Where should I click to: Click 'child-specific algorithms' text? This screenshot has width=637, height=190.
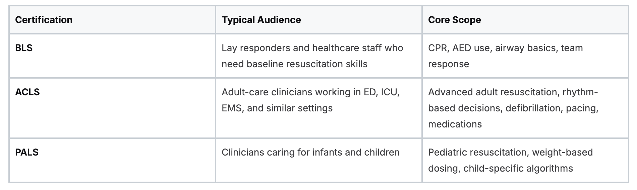[x=518, y=168]
